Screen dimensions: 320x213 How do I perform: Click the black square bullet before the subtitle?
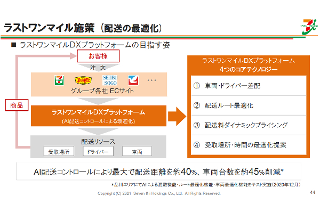point(14,45)
